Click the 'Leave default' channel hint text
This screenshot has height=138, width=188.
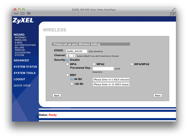pyautogui.click(x=98, y=56)
